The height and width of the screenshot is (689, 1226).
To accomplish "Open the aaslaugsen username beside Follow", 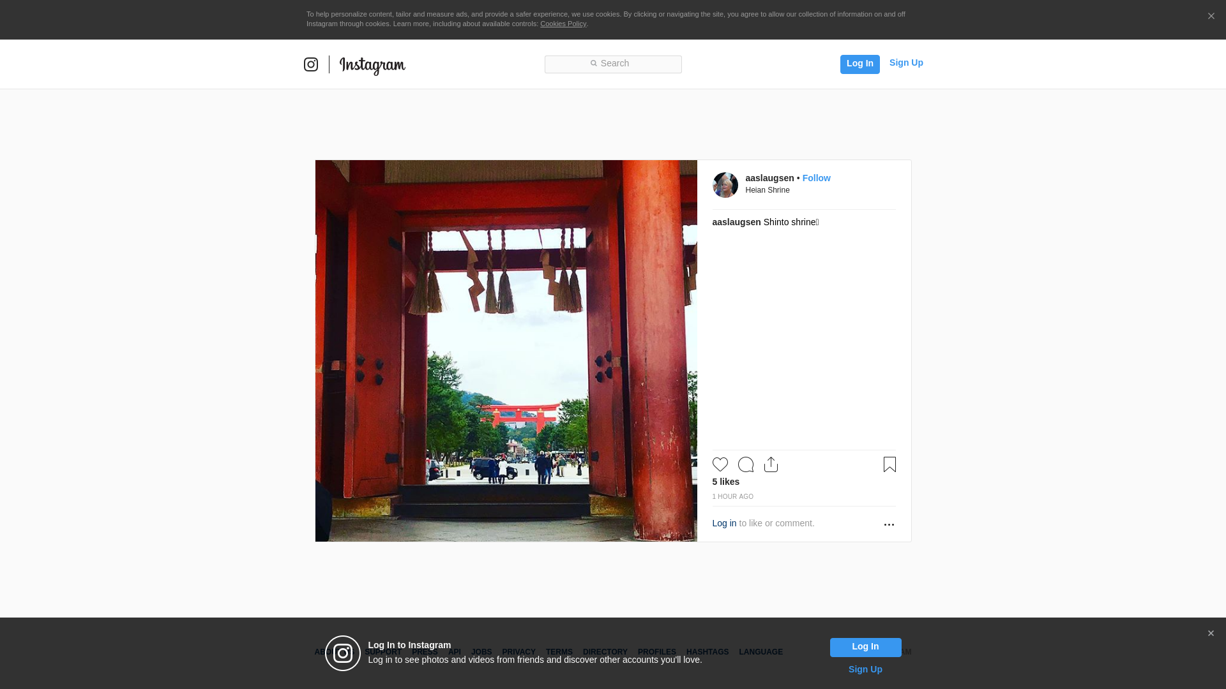I will click(x=769, y=178).
